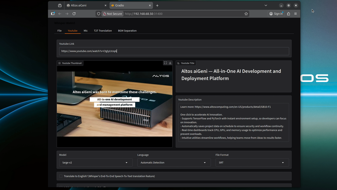
Task: Open the Language dropdown set to Automatic Detection
Action: [174, 162]
